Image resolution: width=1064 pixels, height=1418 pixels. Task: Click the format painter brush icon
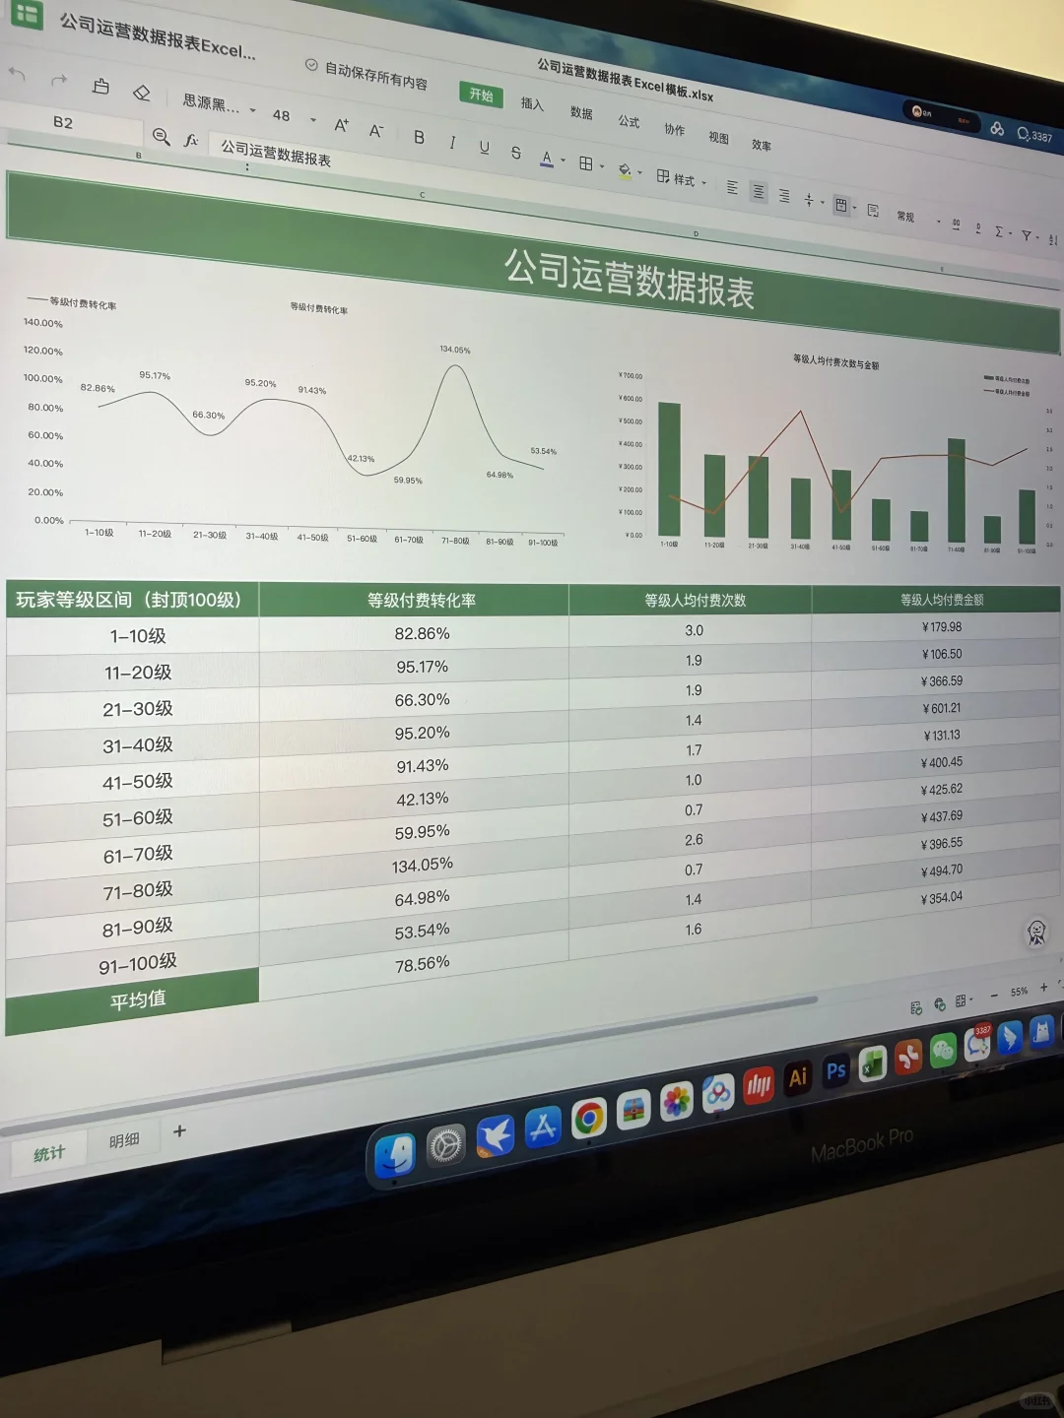click(99, 87)
